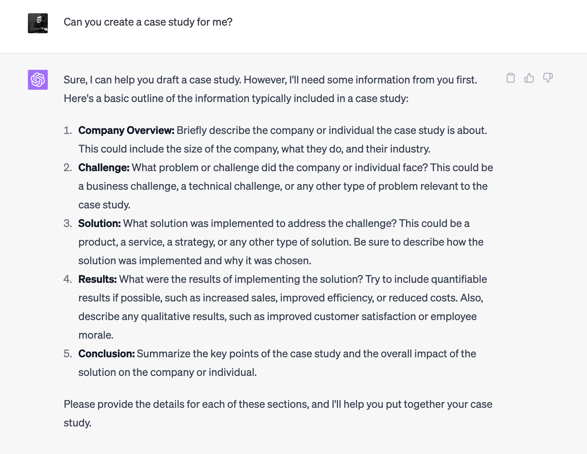The image size is (587, 454).
Task: Click list number 5 in the outline
Action: (68, 354)
